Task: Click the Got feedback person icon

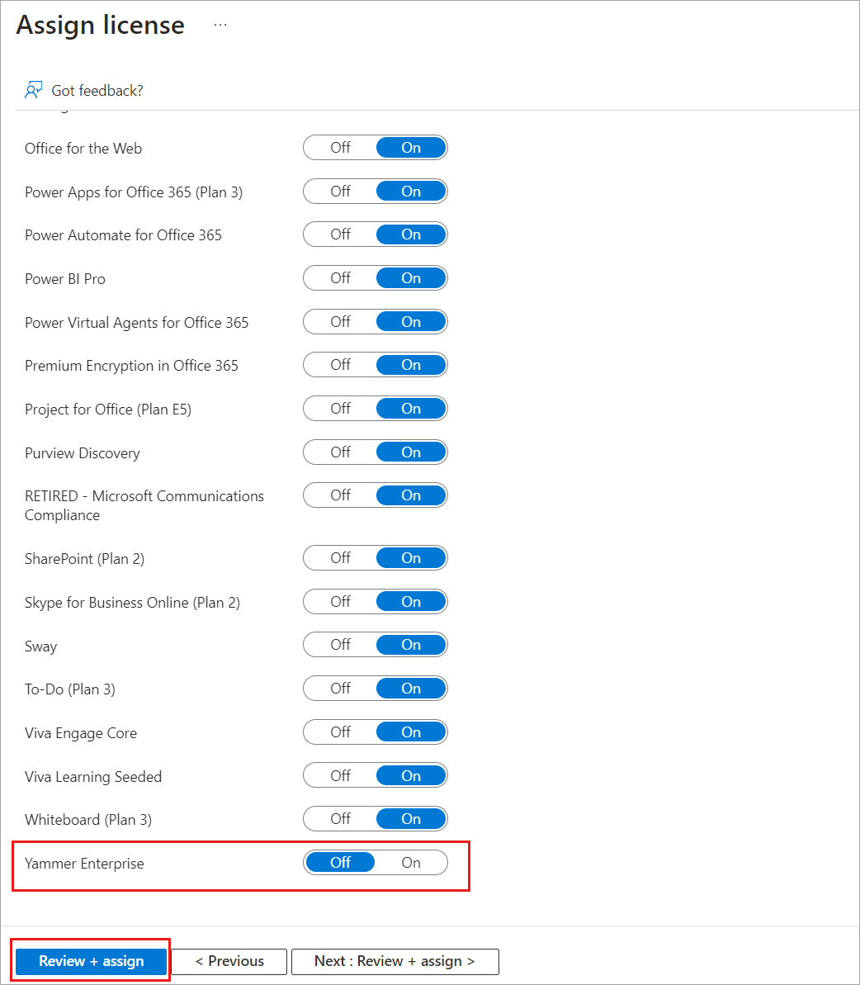Action: [x=33, y=90]
